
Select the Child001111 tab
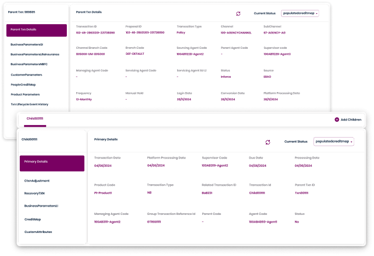click(x=35, y=118)
